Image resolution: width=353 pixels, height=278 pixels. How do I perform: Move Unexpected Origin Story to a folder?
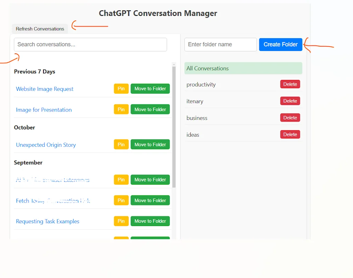[150, 144]
